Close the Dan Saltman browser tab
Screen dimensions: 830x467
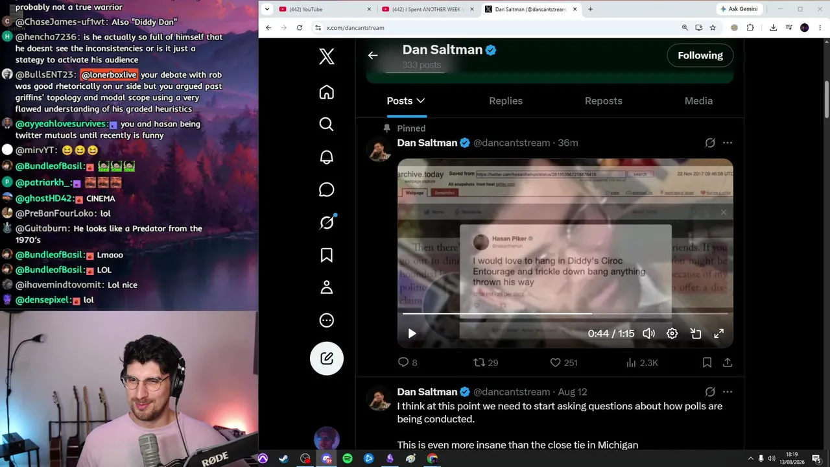click(575, 9)
